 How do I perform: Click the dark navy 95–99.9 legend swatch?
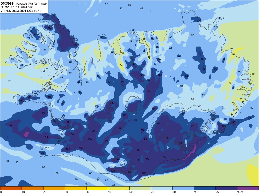coord(226,188)
